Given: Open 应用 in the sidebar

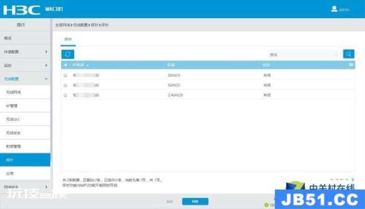Looking at the screenshot, I should 25,173.
